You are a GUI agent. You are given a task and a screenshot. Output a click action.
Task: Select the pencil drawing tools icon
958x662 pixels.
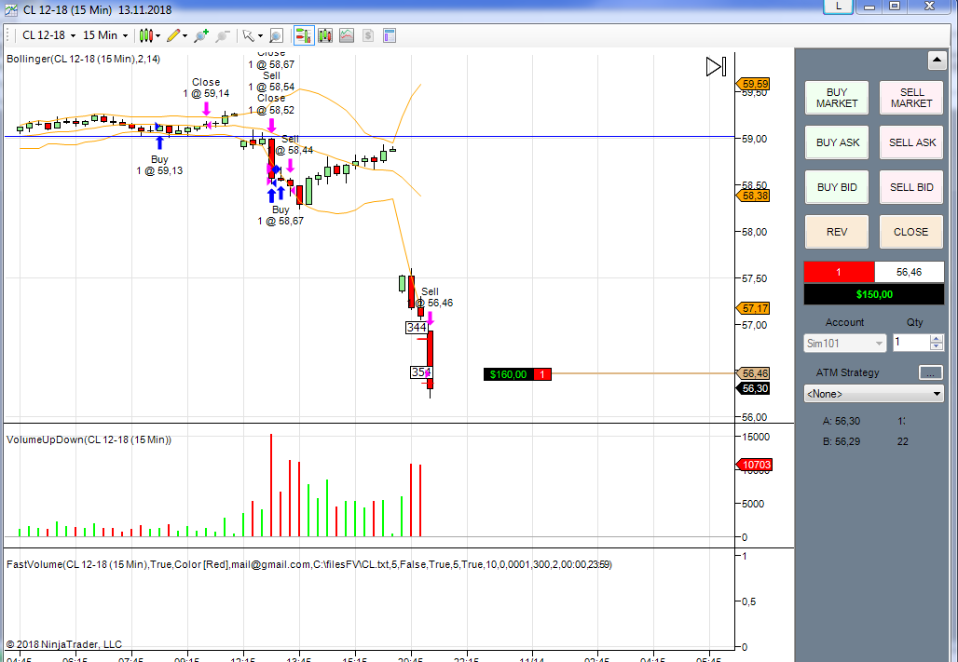tap(173, 35)
